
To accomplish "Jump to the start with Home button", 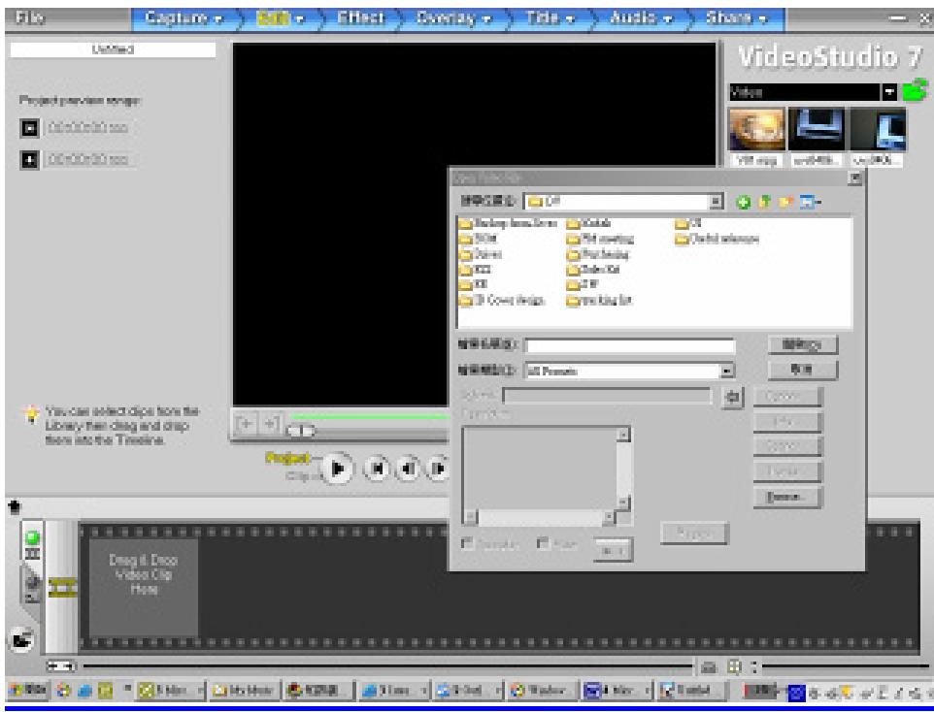I will pos(377,469).
